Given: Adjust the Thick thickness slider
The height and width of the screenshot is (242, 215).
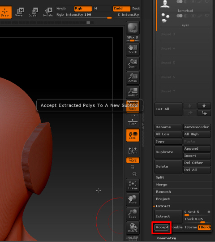Looking at the screenshot, I should pos(197,220).
